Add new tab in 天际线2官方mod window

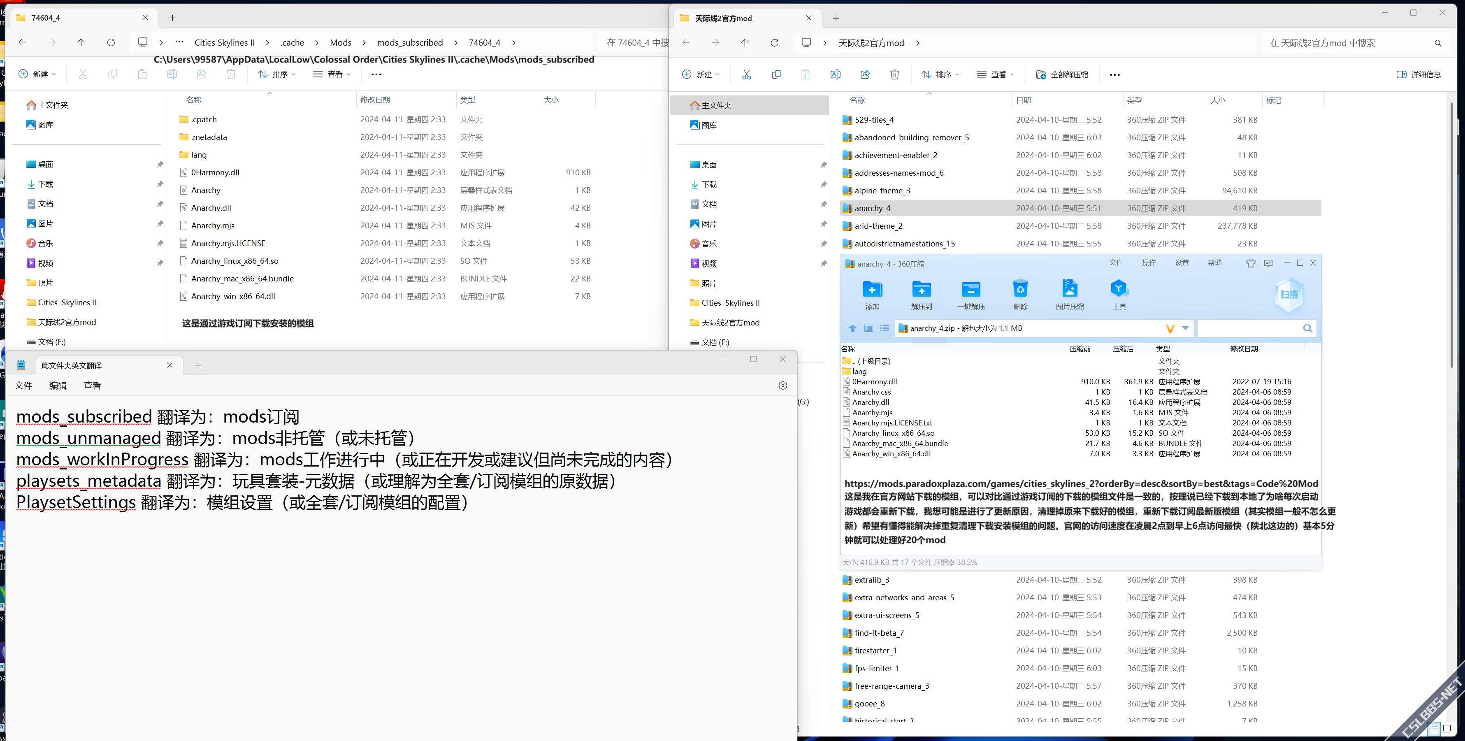tap(836, 18)
